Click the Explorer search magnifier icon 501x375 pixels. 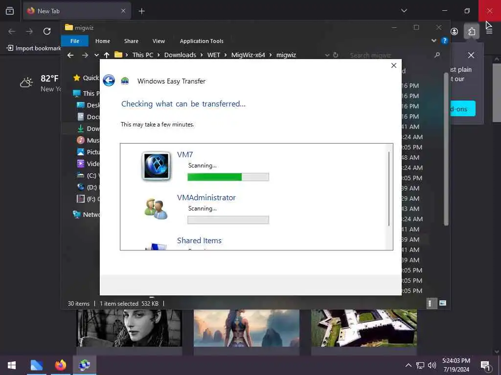tap(437, 55)
